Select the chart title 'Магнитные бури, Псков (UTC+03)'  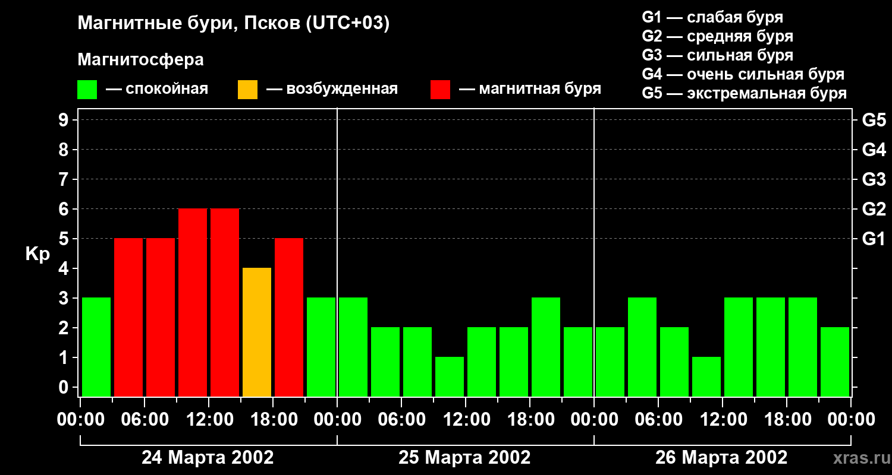coord(234,24)
